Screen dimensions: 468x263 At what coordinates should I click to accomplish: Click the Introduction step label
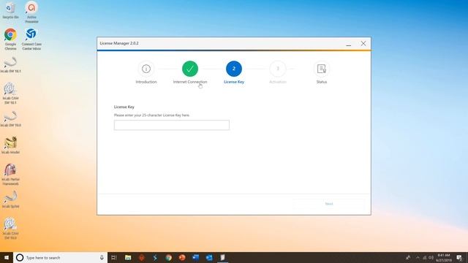(146, 82)
